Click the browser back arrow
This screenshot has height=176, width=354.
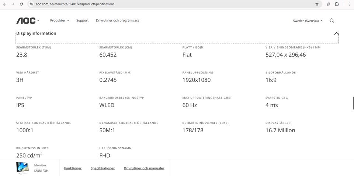[5, 4]
